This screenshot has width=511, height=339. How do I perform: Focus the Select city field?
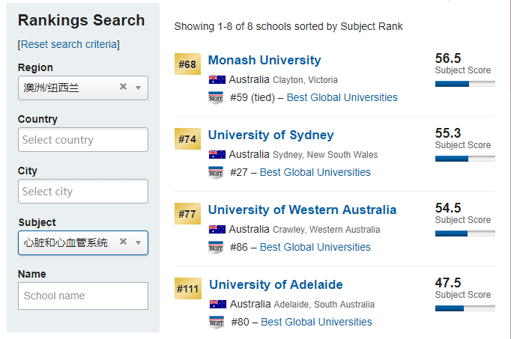click(x=83, y=192)
